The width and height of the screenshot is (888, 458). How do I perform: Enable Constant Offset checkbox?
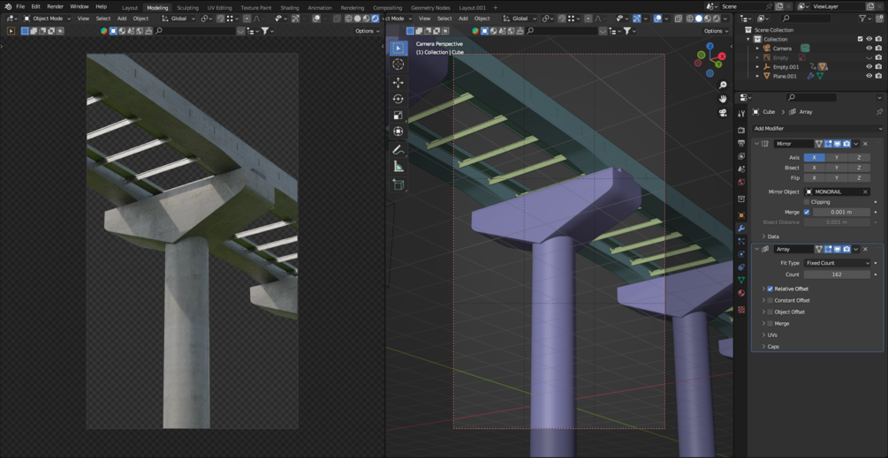coord(770,300)
